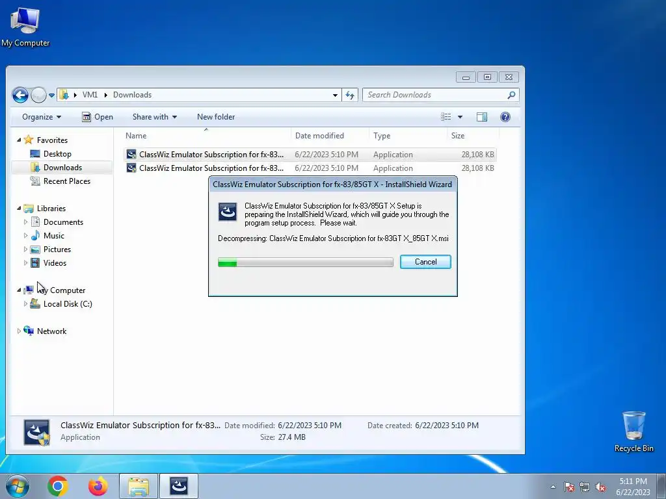Open My Computer desktop icon
666x499 pixels.
(25, 27)
